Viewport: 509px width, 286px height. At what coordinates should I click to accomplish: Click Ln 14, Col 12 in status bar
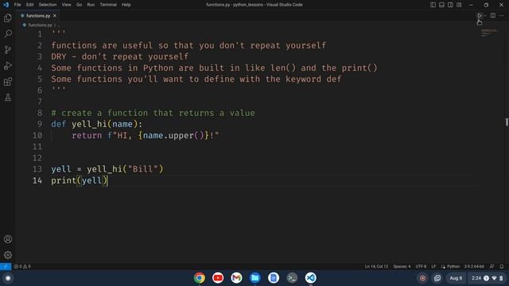click(x=376, y=266)
